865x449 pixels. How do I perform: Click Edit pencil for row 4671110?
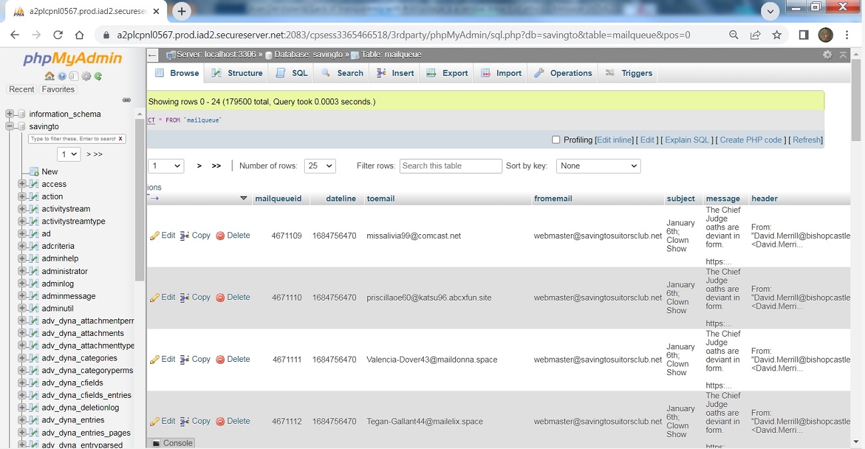[x=155, y=298]
